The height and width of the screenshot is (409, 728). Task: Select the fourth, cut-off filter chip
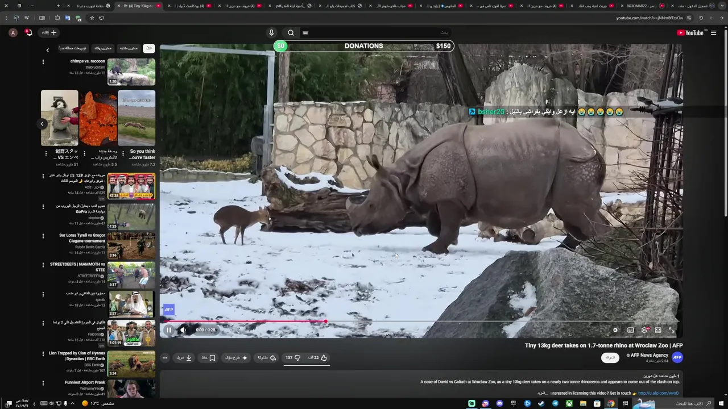click(x=74, y=48)
